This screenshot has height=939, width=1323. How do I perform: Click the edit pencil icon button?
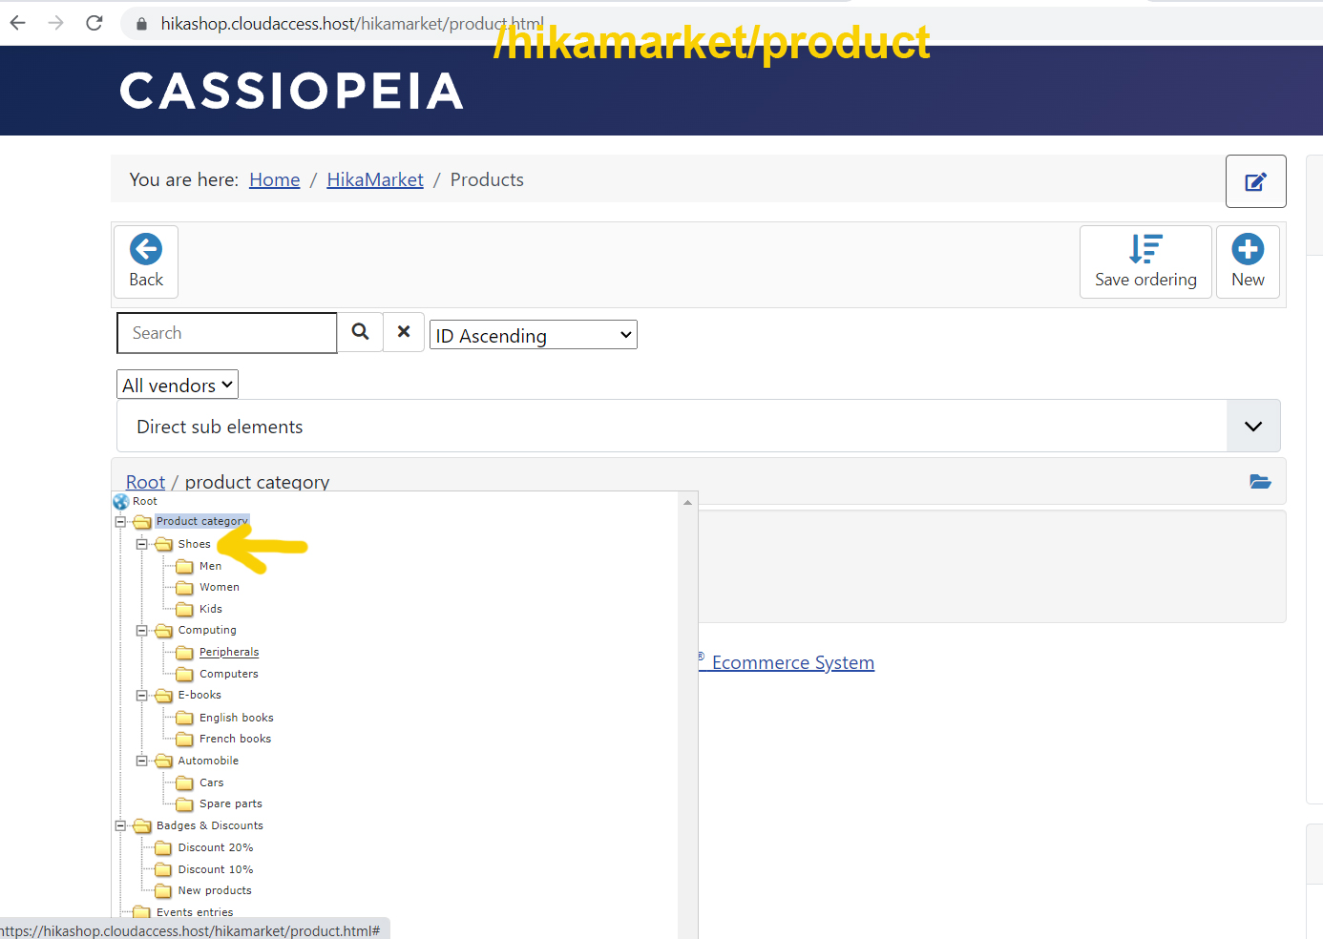[x=1255, y=181]
